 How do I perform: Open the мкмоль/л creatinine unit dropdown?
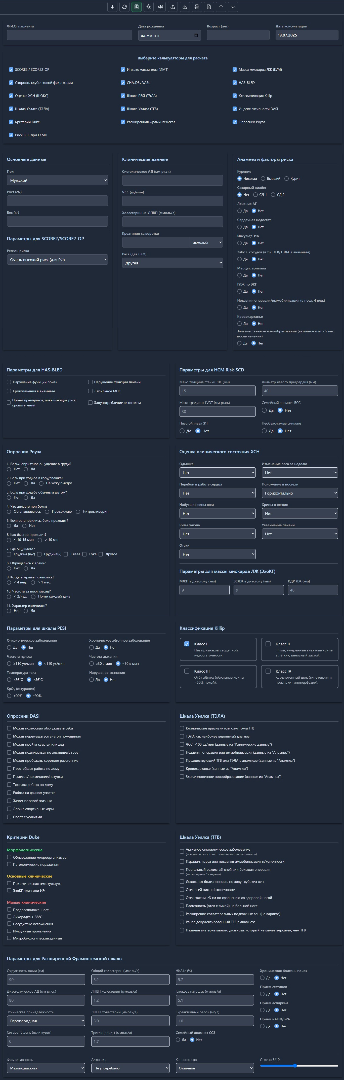point(206,242)
